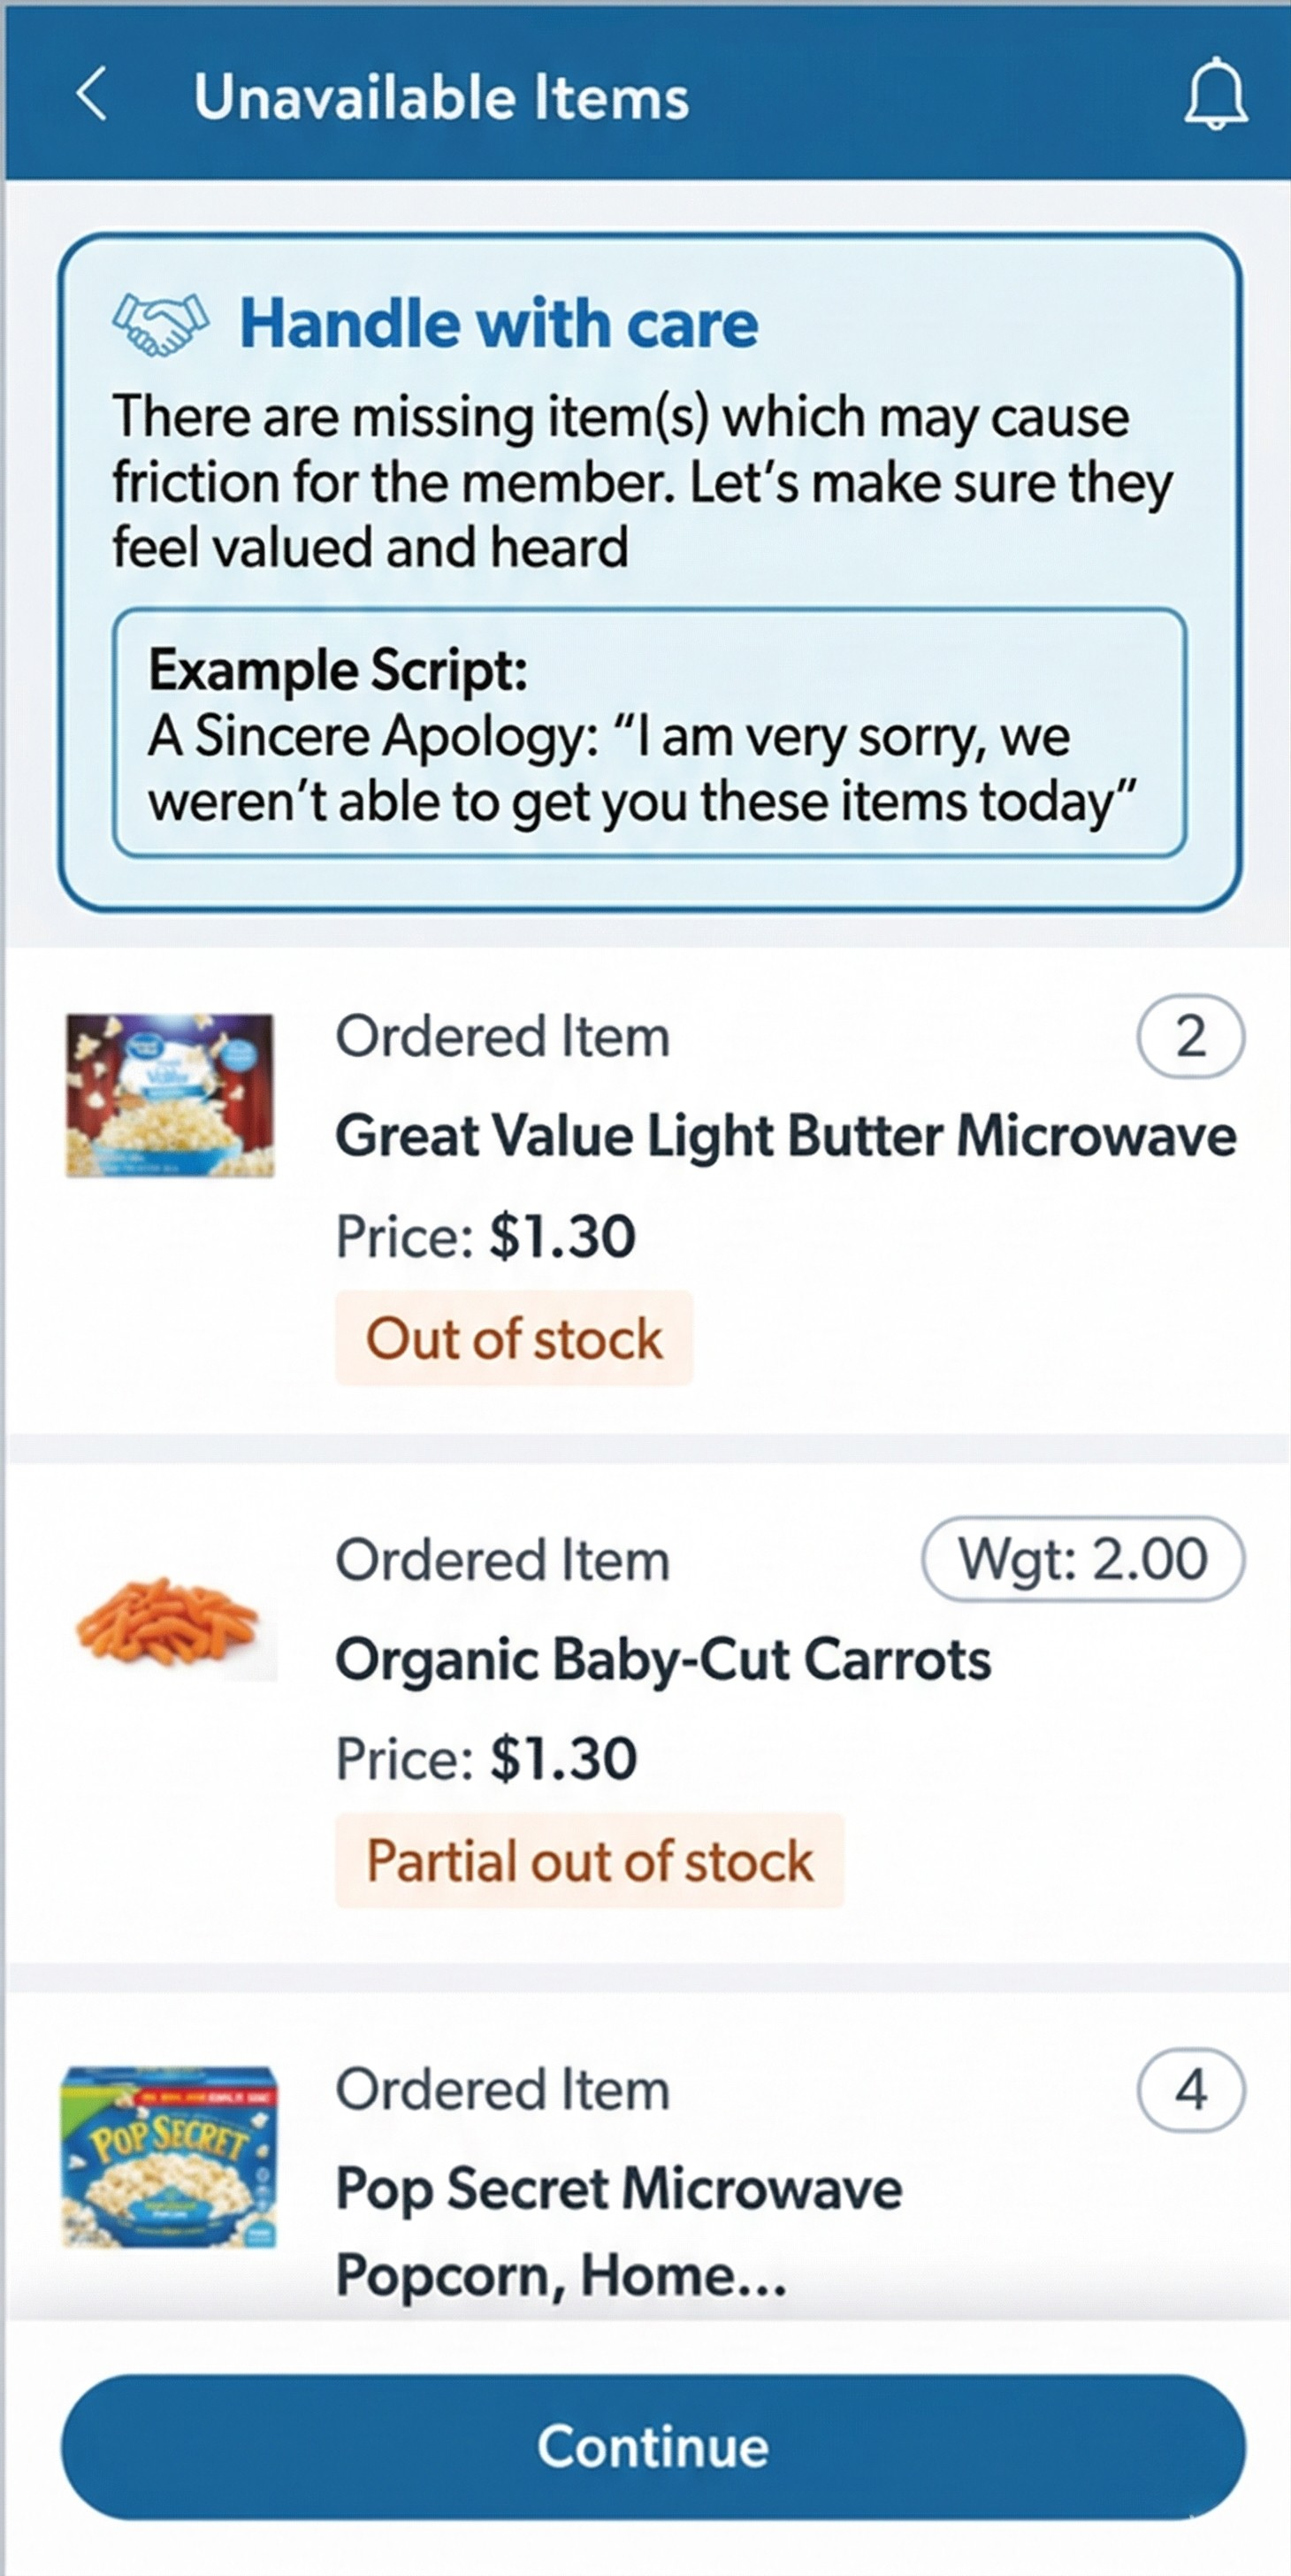Tap the Out of stock label
The image size is (1291, 2576).
(x=514, y=1338)
